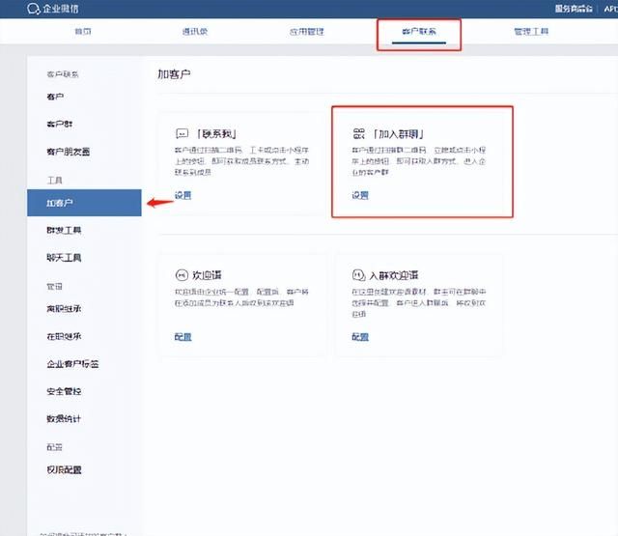Open 权限配置 in the sidebar
The height and width of the screenshot is (536, 618).
coord(64,469)
